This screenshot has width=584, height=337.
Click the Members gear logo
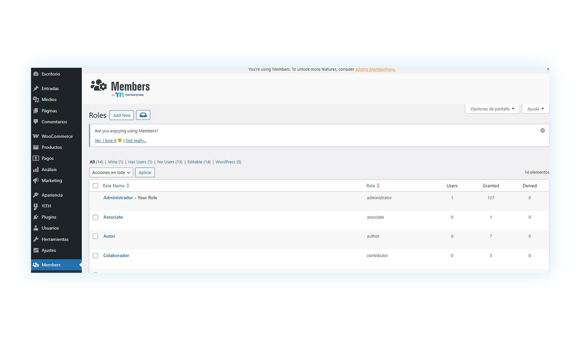[99, 85]
